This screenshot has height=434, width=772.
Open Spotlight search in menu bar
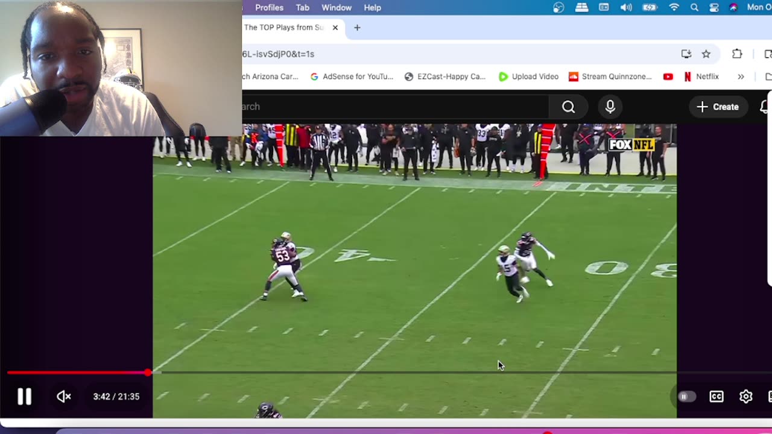click(694, 7)
